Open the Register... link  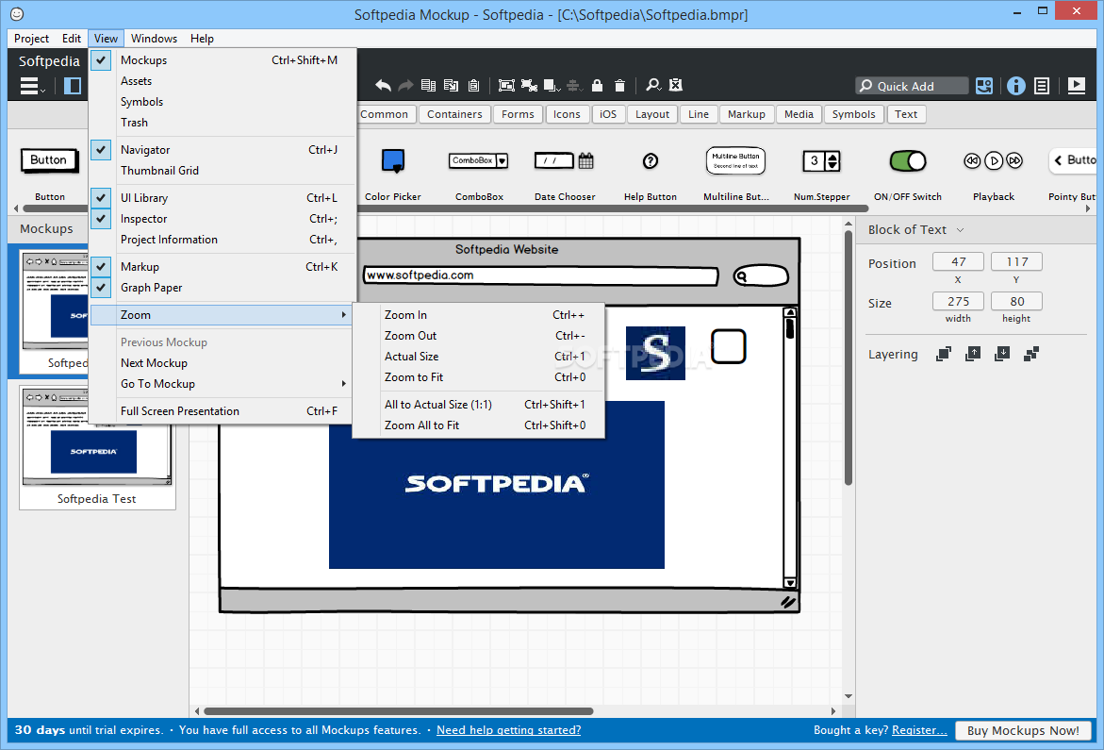click(919, 730)
